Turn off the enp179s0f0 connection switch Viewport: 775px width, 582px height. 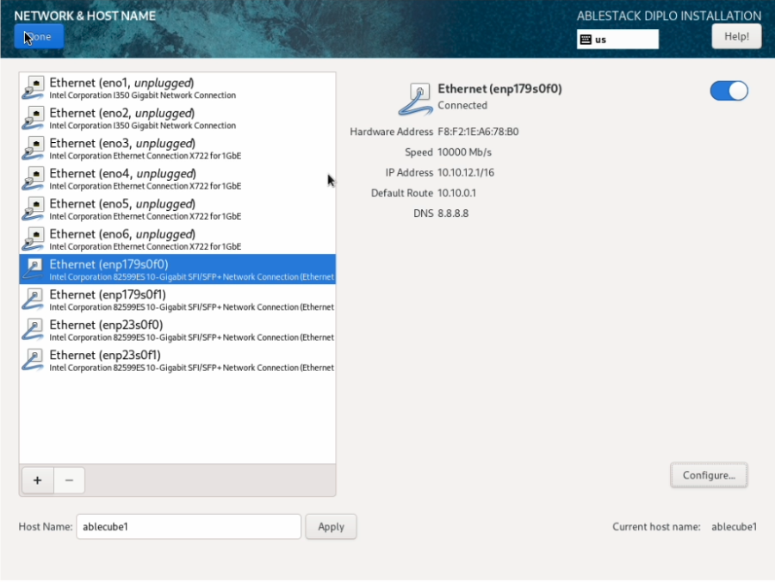tap(729, 91)
